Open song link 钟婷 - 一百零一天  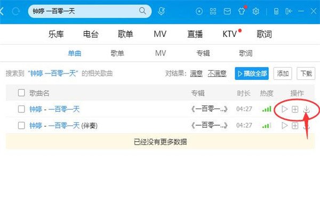click(x=54, y=109)
